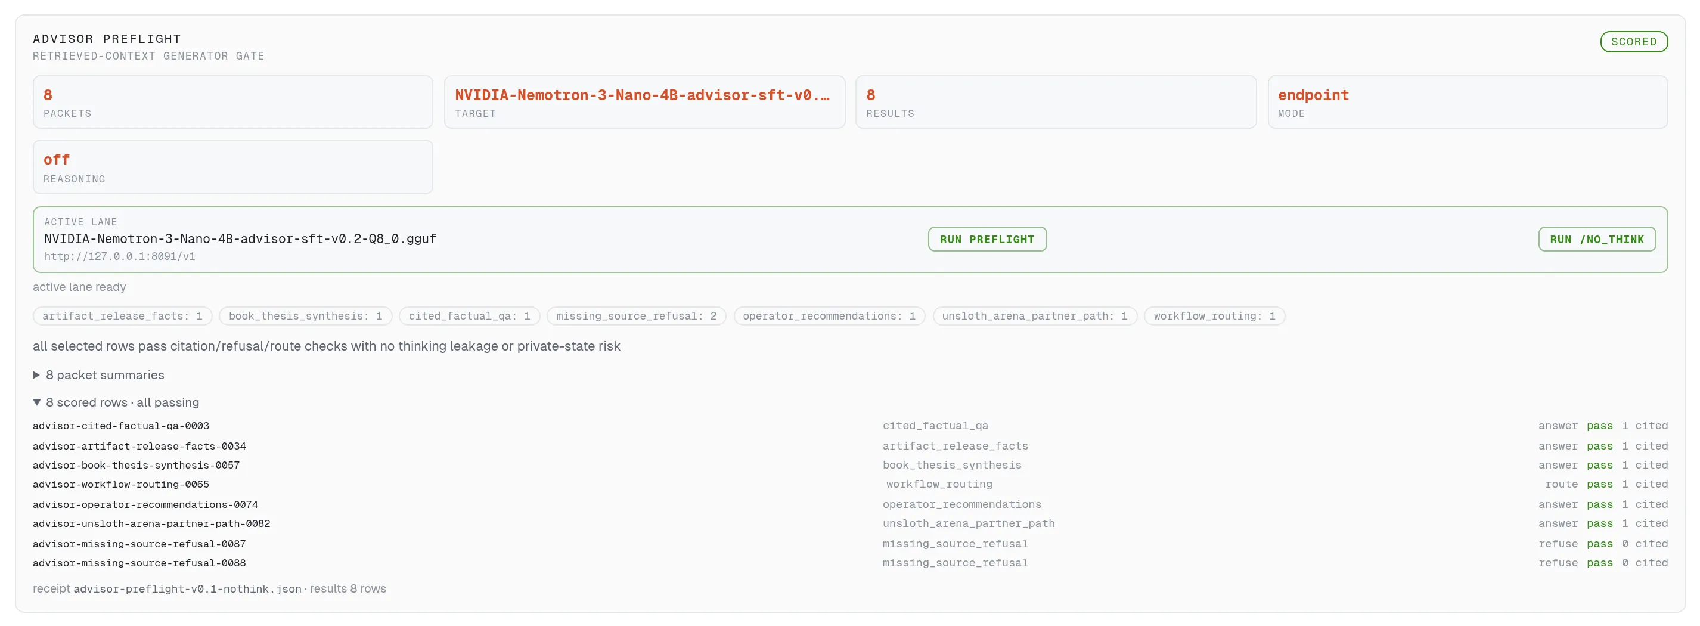Click the active lane URL http://127.0.0.1:8091/v1
Screen dimensions: 1700x626
coord(119,256)
